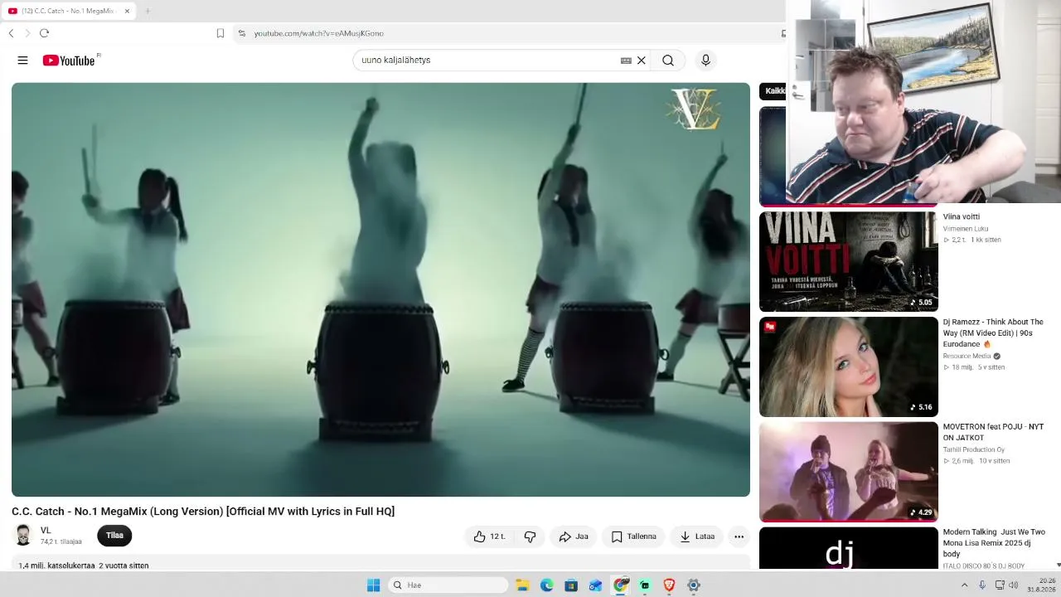Open Brave browser from the taskbar
Image resolution: width=1061 pixels, height=597 pixels.
[x=669, y=585]
